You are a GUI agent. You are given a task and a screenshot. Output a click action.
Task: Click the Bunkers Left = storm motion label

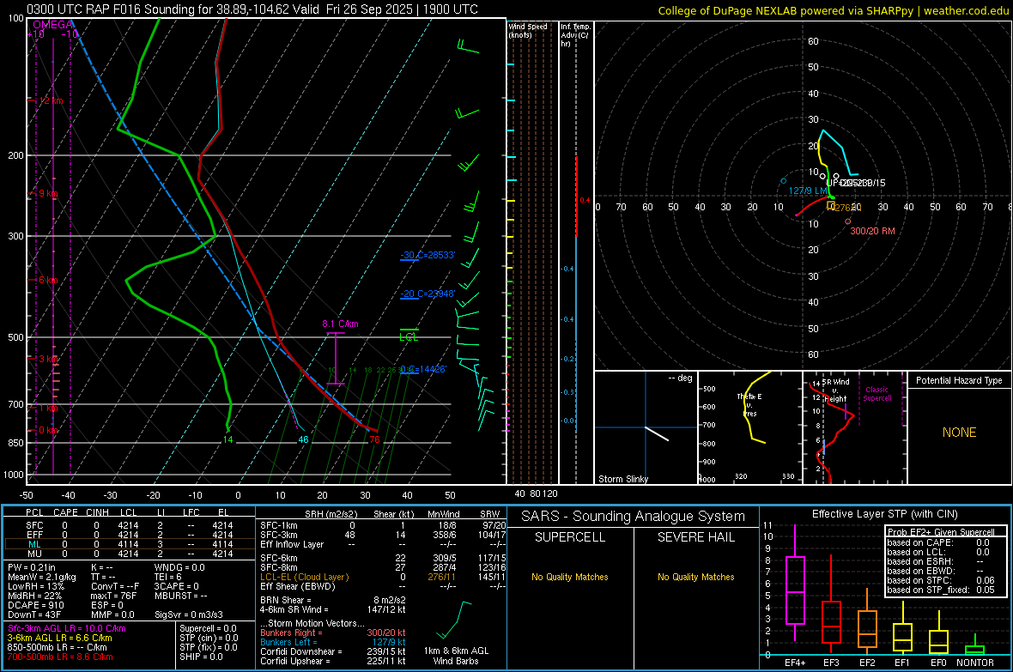[x=288, y=642]
